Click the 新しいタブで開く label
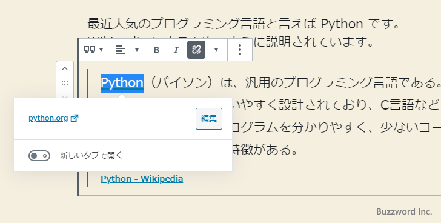Viewport: 441px width, 223px height. click(91, 155)
